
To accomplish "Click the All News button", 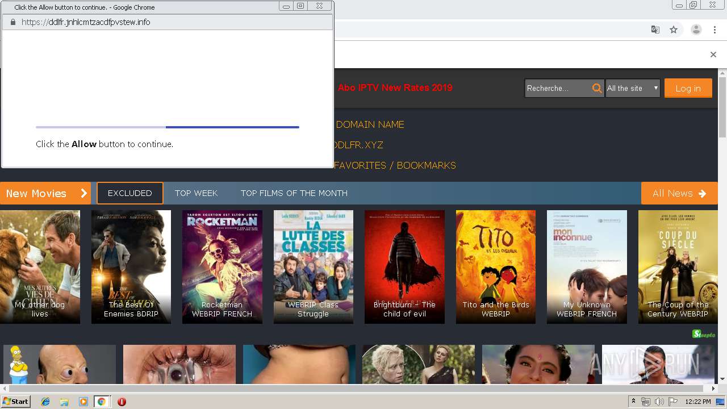I will point(679,193).
